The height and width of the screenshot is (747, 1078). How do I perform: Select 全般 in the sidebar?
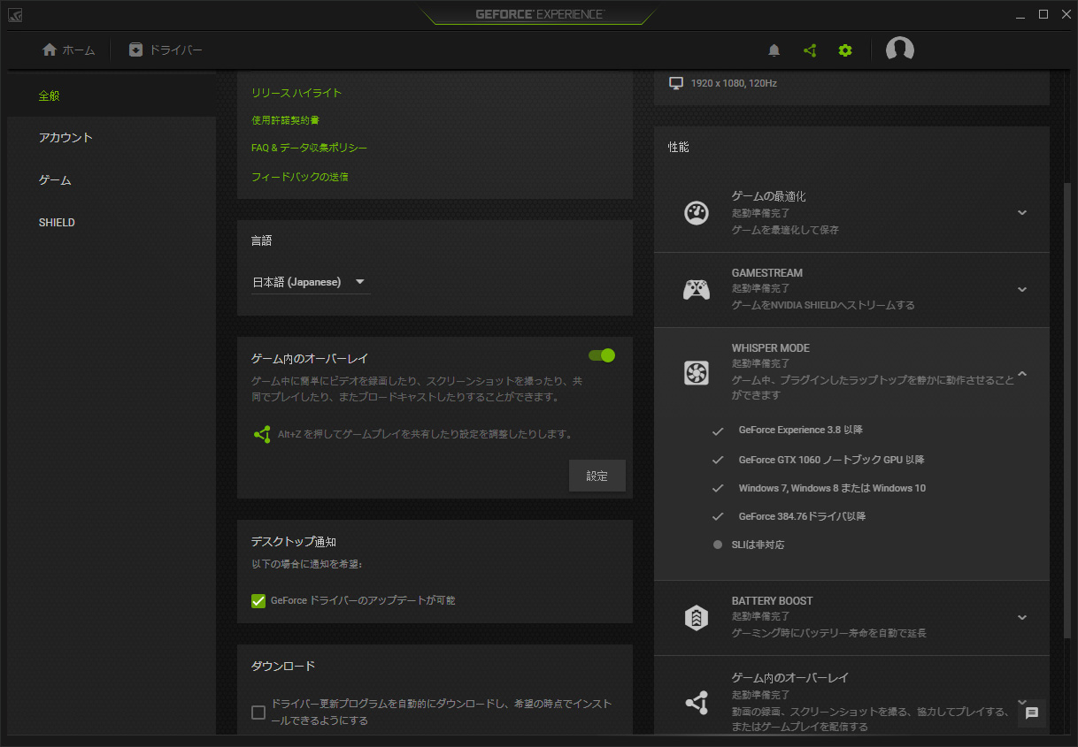pos(112,95)
